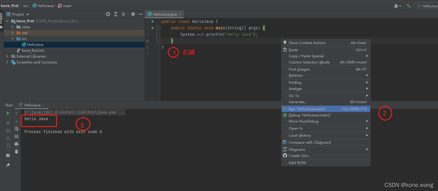The image size is (438, 191).
Task: Choose Column Selection Mode entry
Action: (x=326, y=62)
